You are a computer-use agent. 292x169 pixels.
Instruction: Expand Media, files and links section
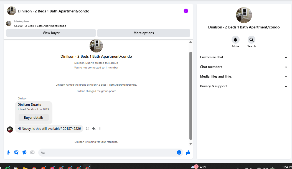[x=243, y=76]
